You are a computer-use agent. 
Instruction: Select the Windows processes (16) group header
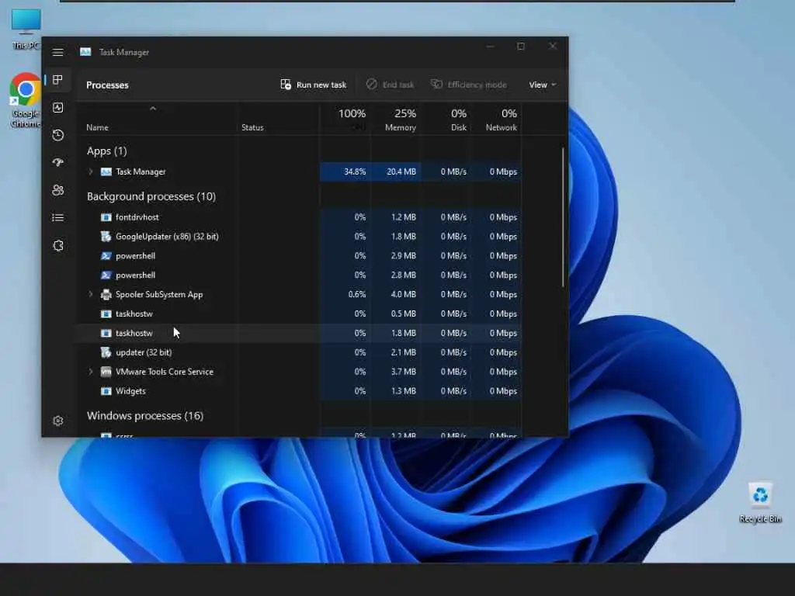click(145, 416)
